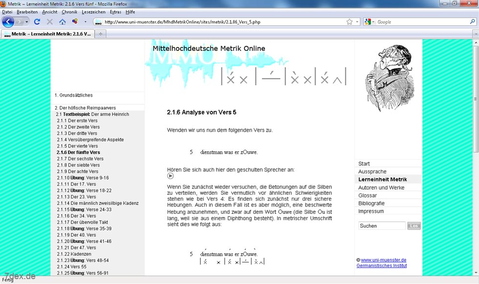Open the Start page link

364,164
